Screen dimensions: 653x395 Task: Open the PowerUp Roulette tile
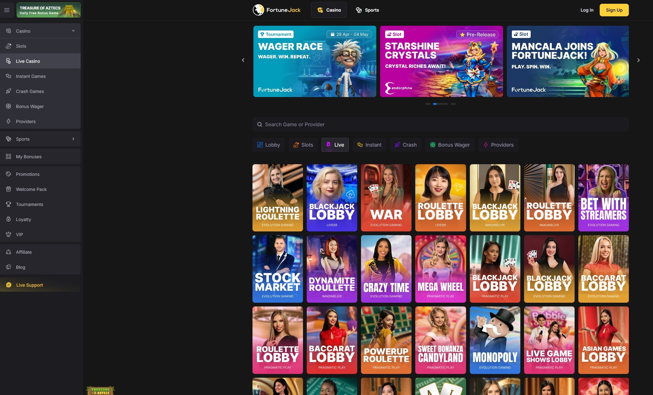click(386, 340)
